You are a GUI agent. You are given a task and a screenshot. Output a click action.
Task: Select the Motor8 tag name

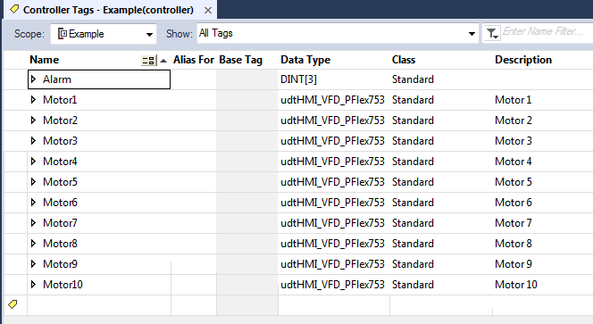(x=60, y=244)
